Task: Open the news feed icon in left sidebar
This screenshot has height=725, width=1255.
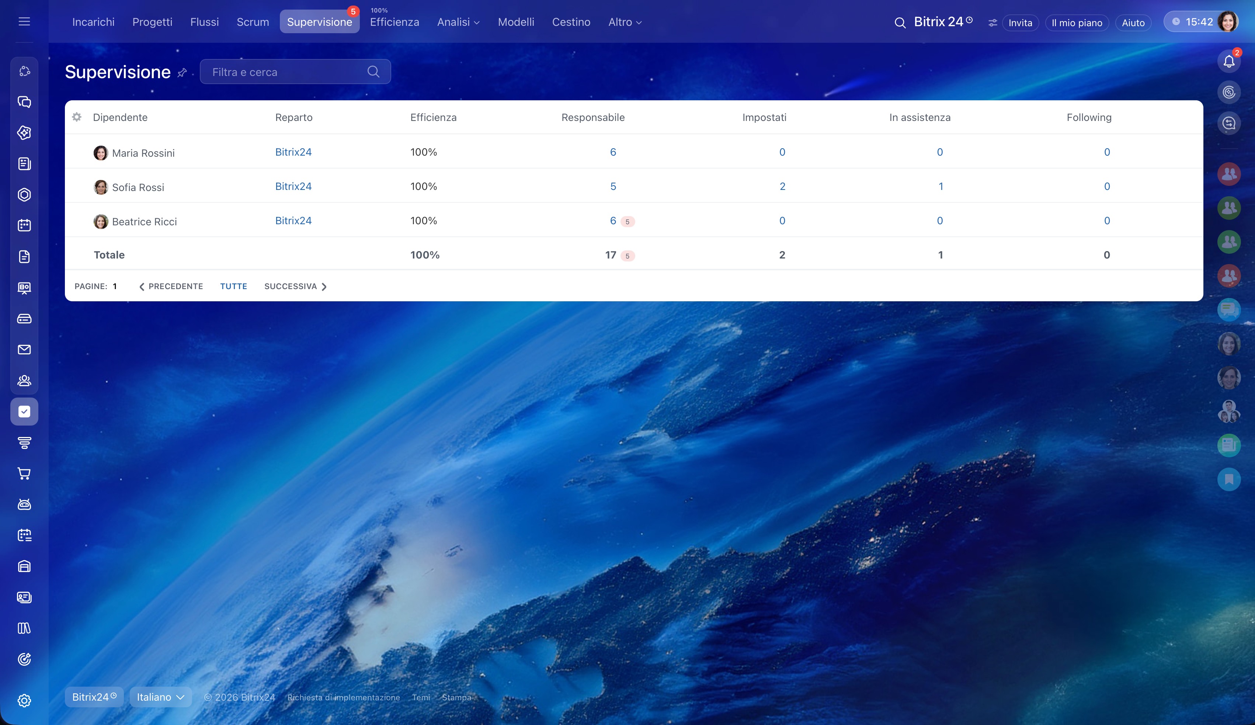Action: 24,164
